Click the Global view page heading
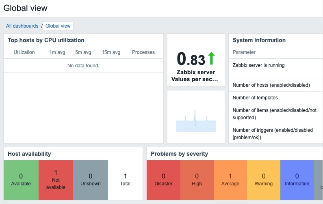323x204 pixels. 25,8
